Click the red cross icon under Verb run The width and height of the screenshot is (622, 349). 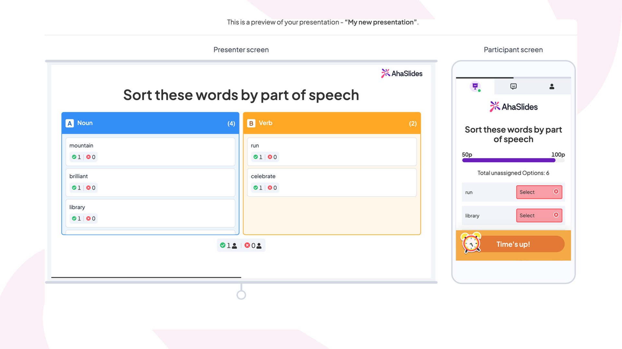pos(270,157)
